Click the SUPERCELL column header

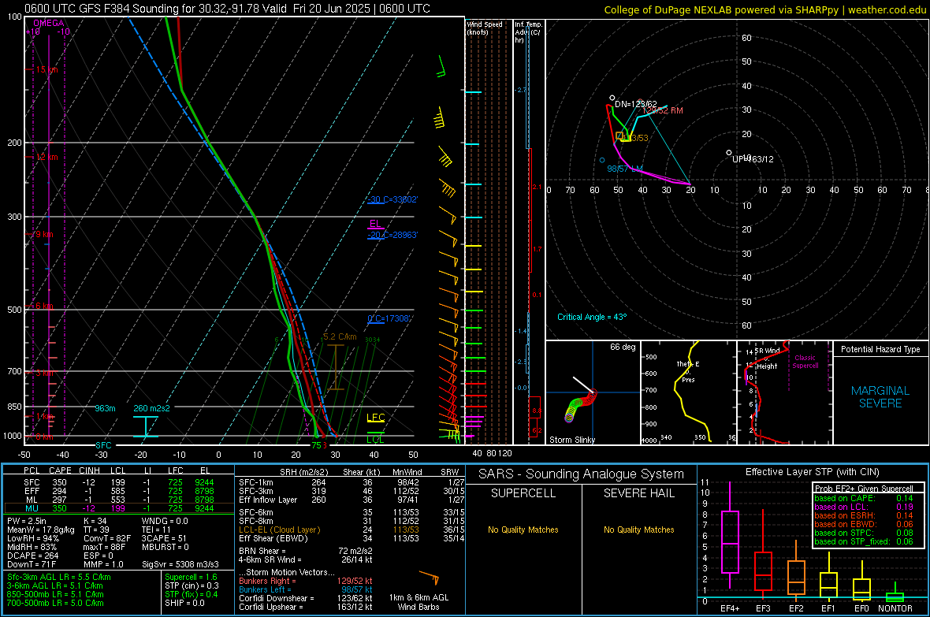click(523, 493)
